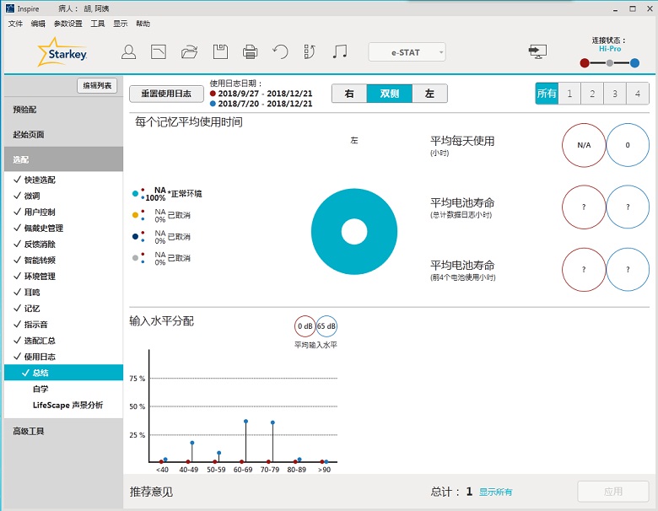
Task: Switch to 双侧 (both sides) view
Action: 389,94
